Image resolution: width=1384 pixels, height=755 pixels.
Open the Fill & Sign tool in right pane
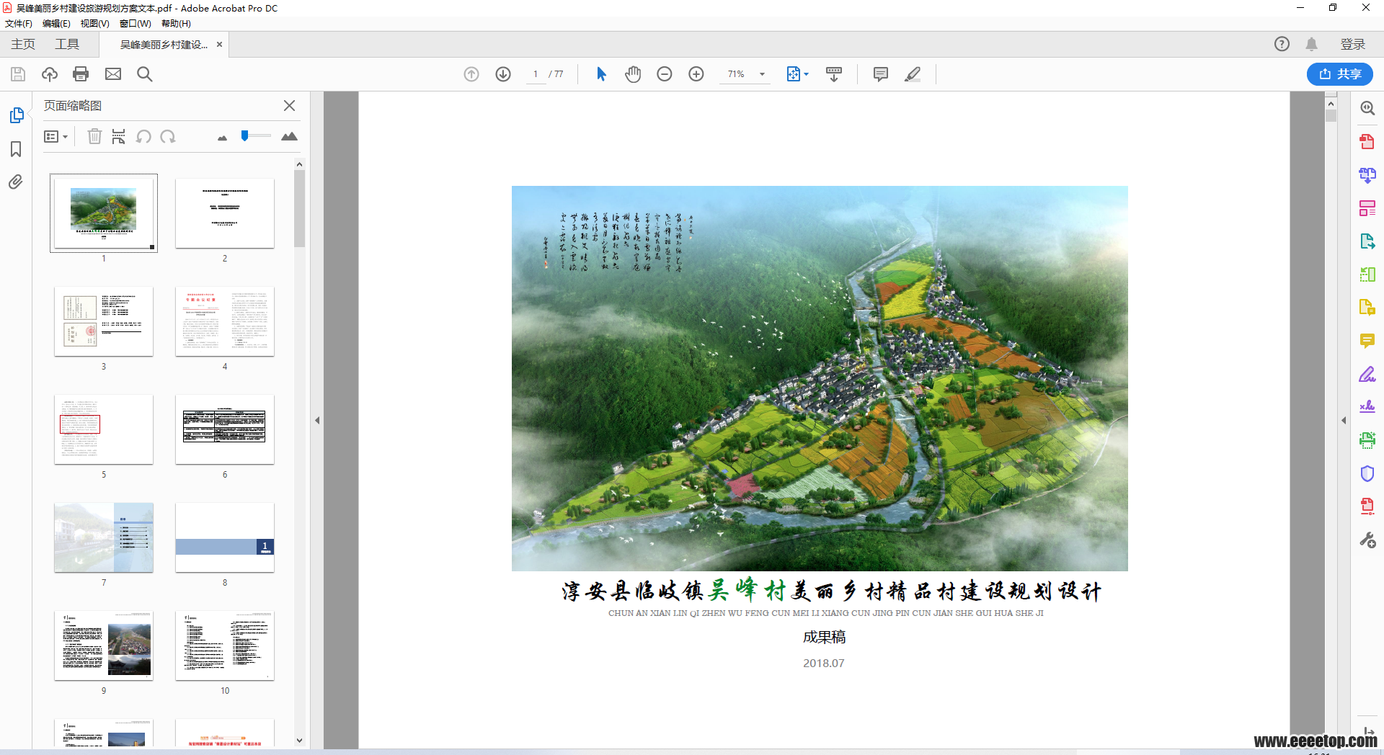[1367, 374]
